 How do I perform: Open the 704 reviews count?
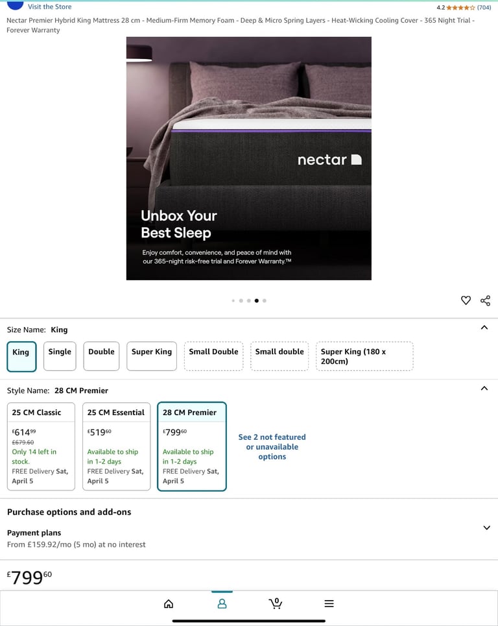click(484, 7)
